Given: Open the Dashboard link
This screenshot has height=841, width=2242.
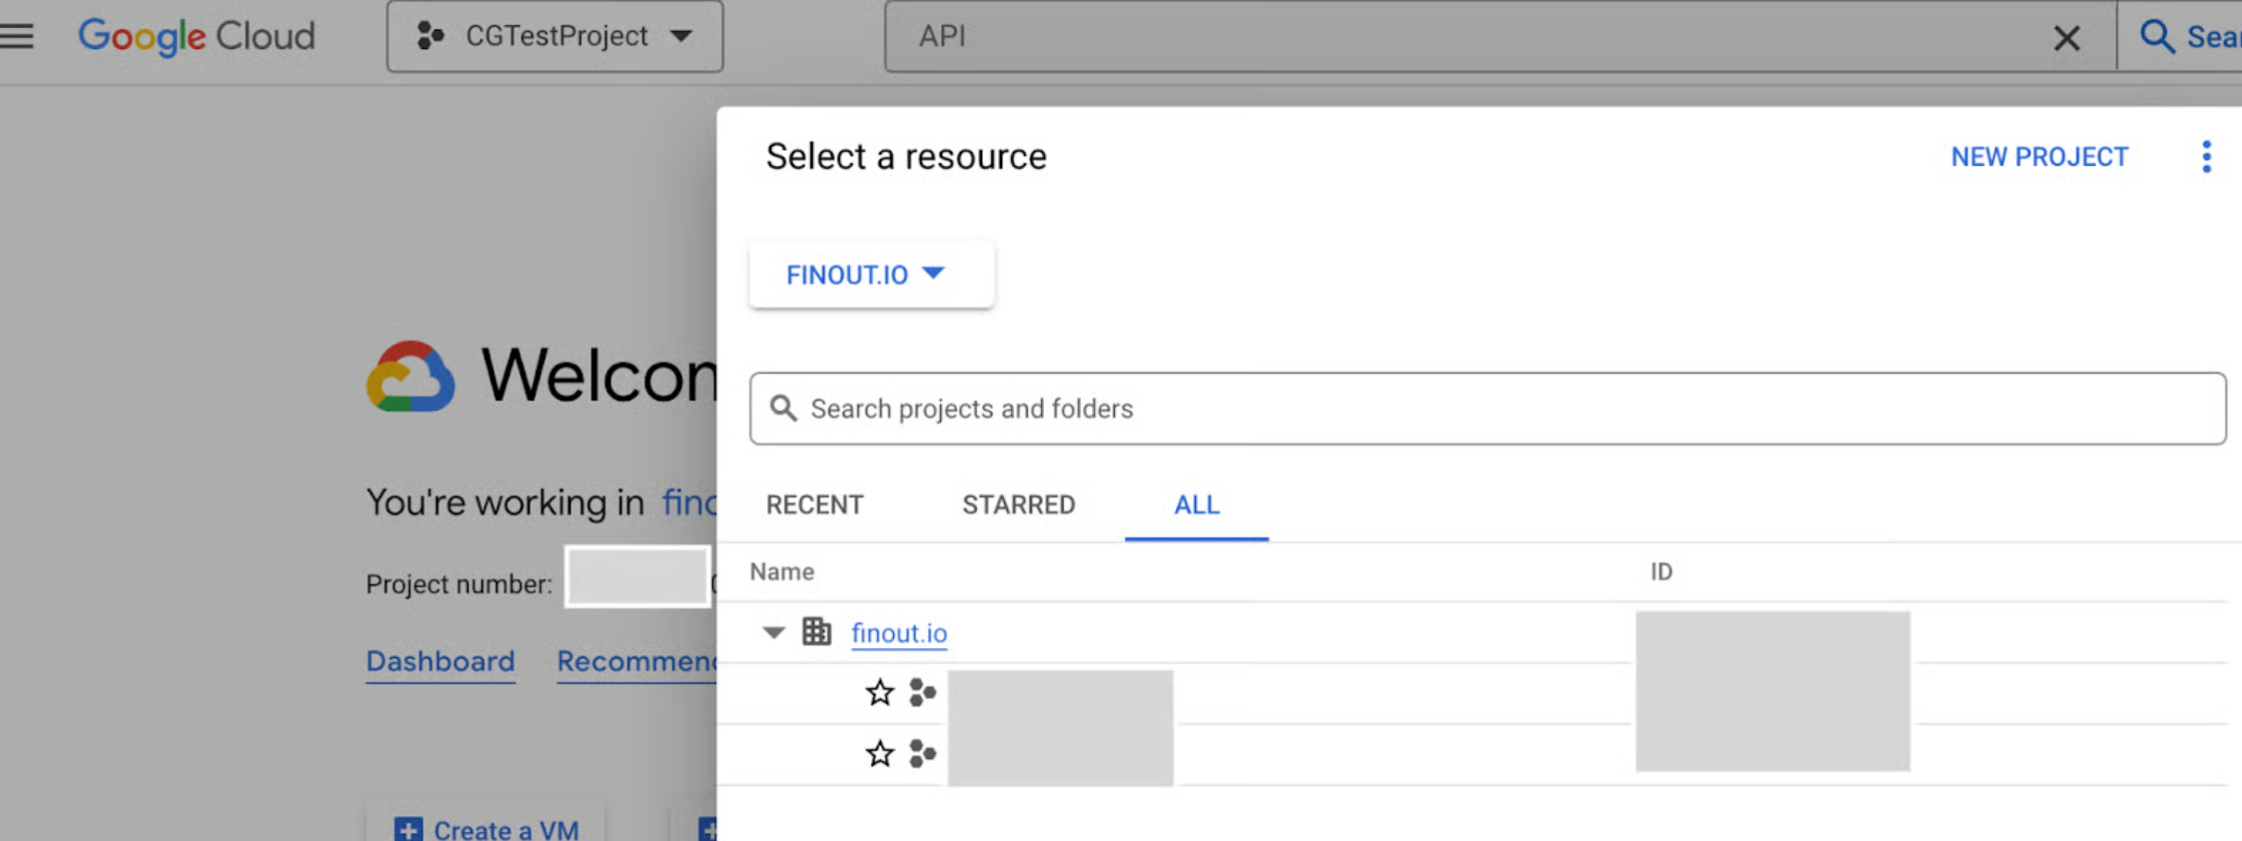Looking at the screenshot, I should [x=441, y=661].
